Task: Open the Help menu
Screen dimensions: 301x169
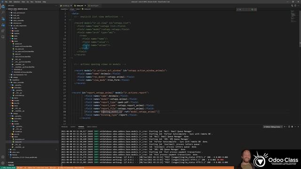Action: (x=44, y=2)
